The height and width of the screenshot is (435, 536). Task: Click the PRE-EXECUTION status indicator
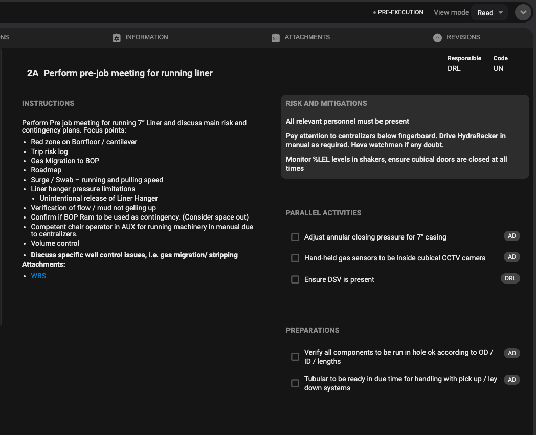pyautogui.click(x=400, y=12)
